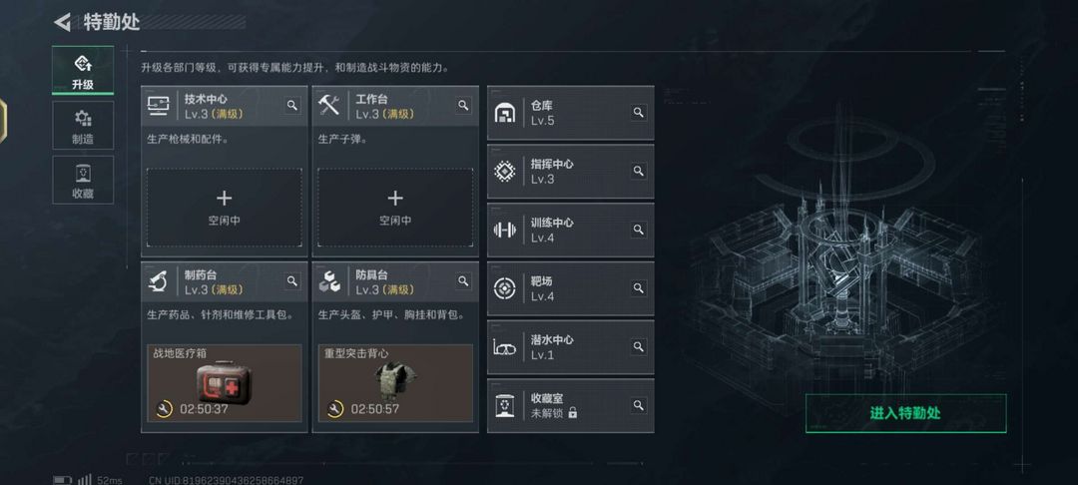Inspect 制药台 with its magnifier icon
Screen dimensions: 1078x485
[x=292, y=281]
